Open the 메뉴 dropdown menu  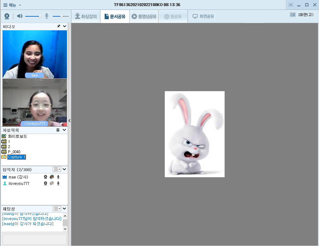coord(12,5)
